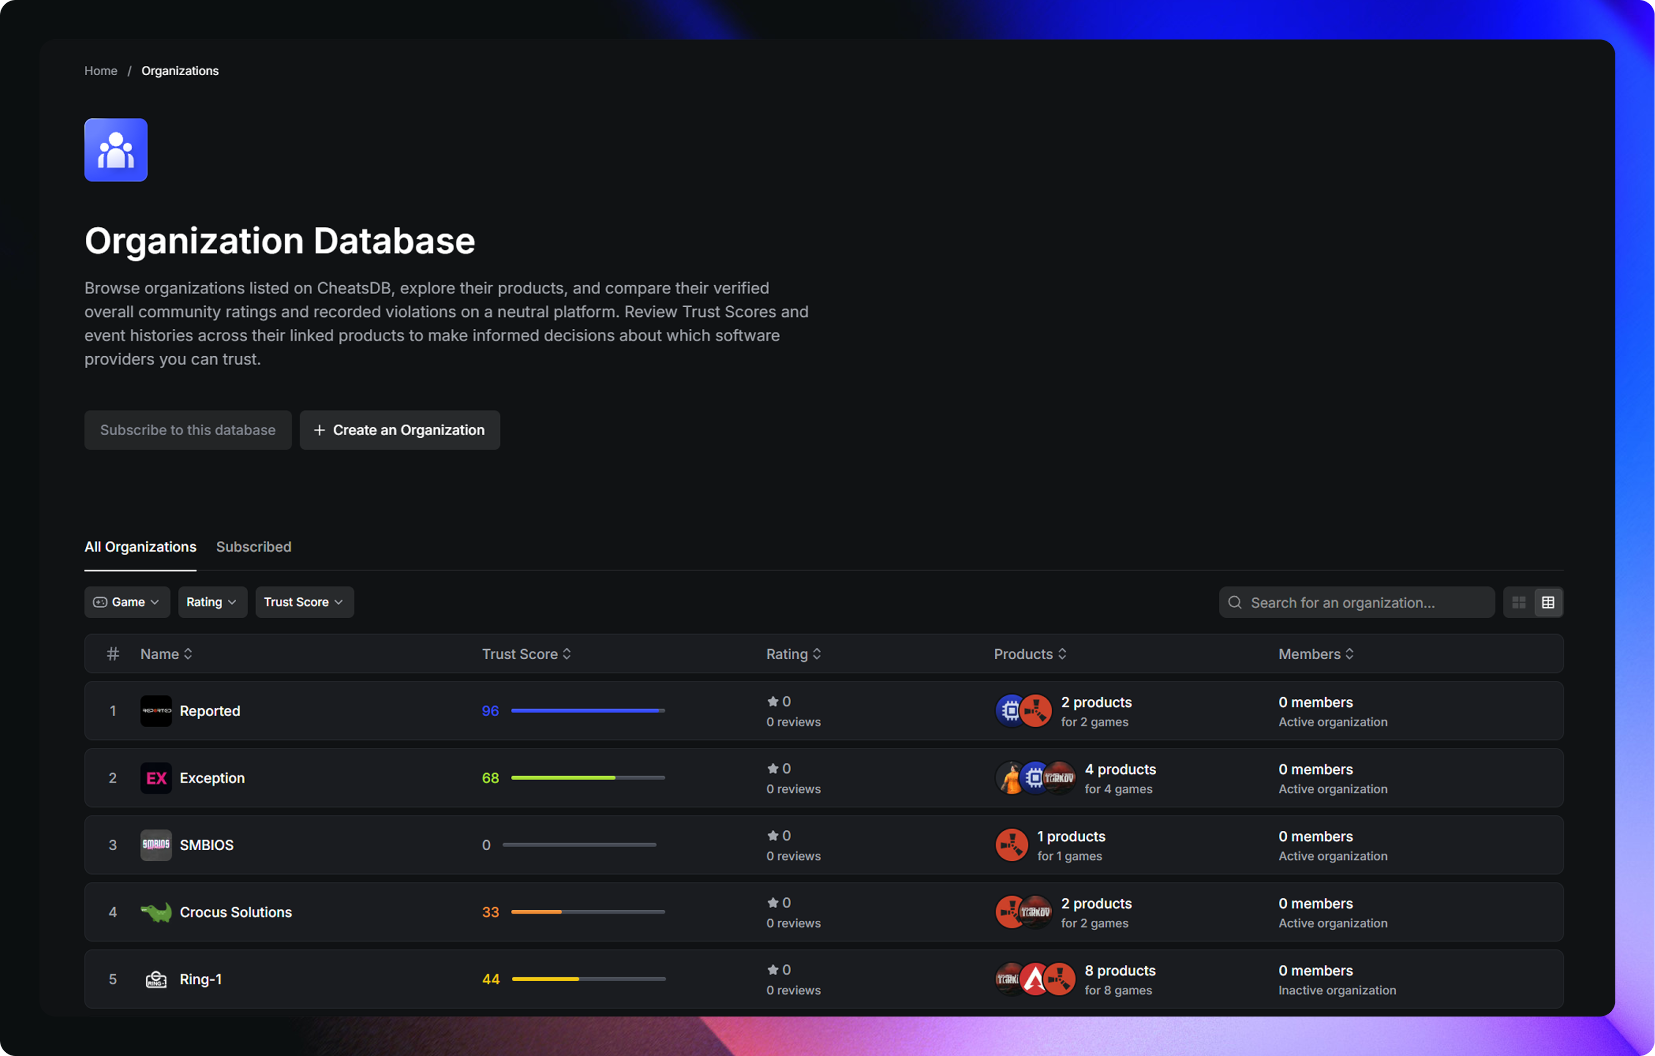Click "Inactive organization" status text
Screen dimensions: 1655x1056
[1337, 990]
